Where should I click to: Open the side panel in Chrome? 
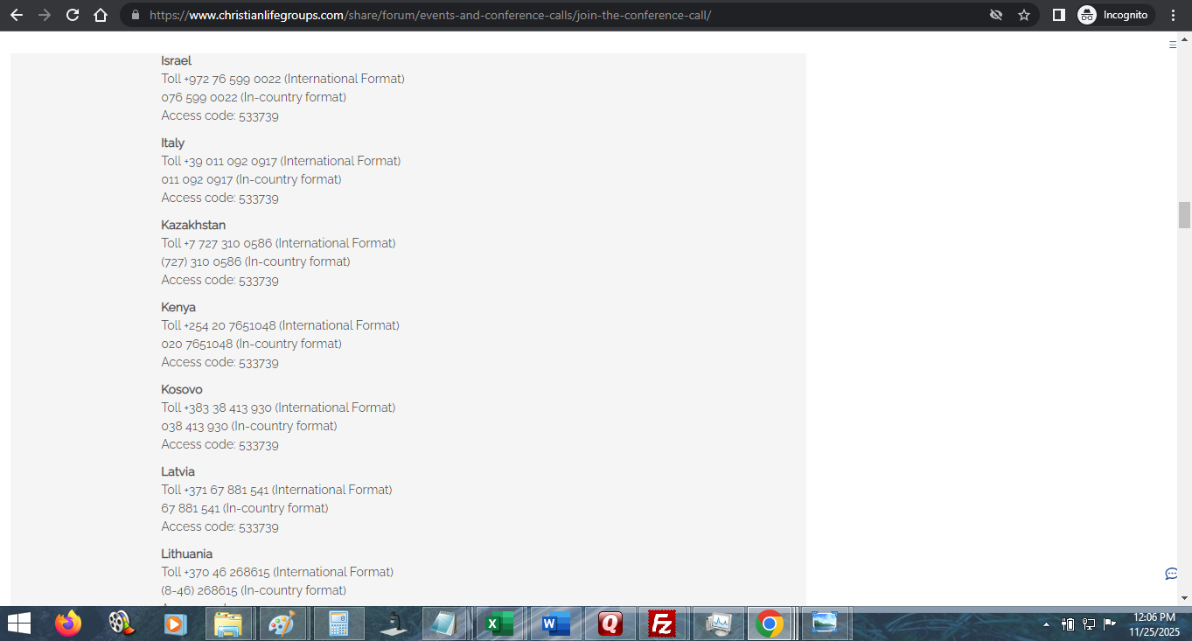coord(1058,15)
